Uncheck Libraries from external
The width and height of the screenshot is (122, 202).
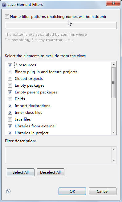(x=10, y=126)
